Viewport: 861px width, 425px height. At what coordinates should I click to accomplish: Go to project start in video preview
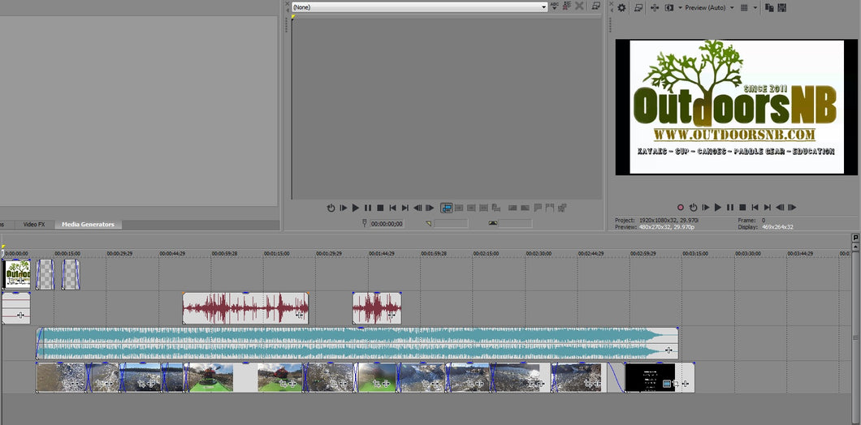click(x=755, y=208)
